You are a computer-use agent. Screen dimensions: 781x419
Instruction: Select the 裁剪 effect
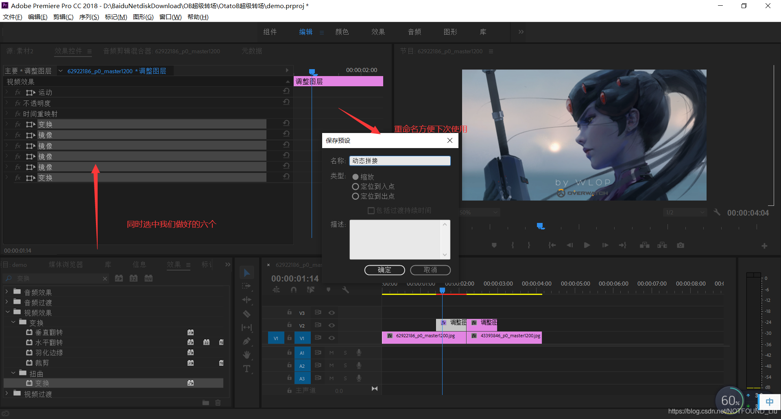pos(42,363)
